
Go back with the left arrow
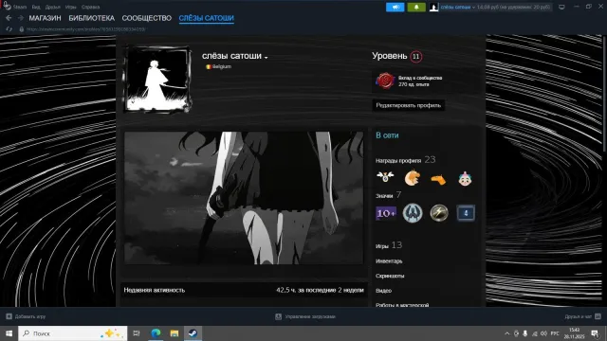[9, 18]
